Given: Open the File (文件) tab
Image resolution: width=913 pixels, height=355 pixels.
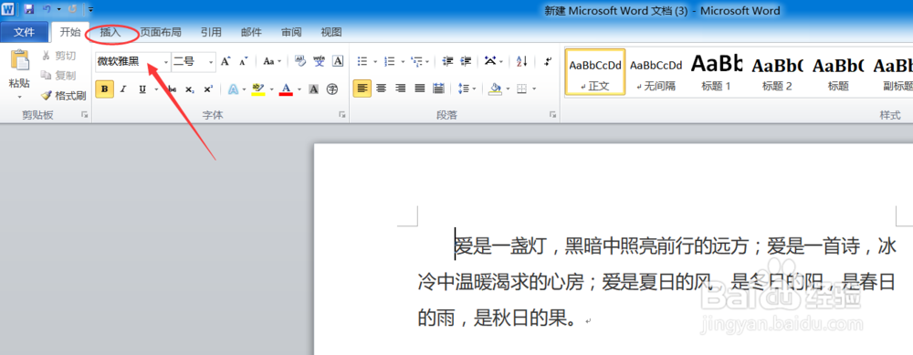Looking at the screenshot, I should pos(24,32).
